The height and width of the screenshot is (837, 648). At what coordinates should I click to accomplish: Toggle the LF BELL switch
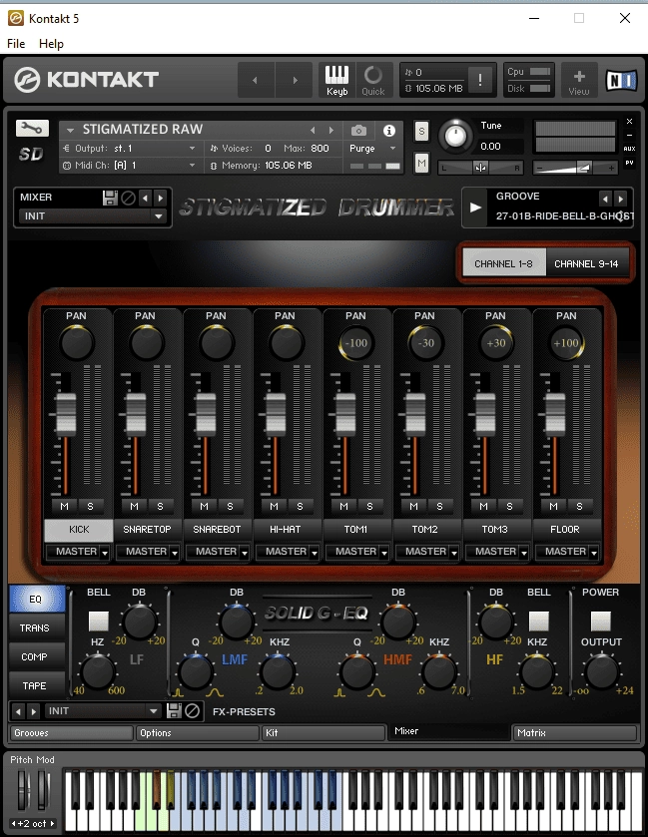(98, 622)
